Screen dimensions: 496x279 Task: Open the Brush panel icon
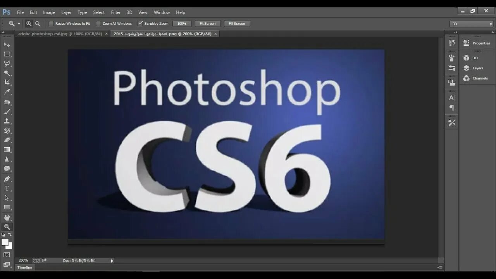point(452,68)
